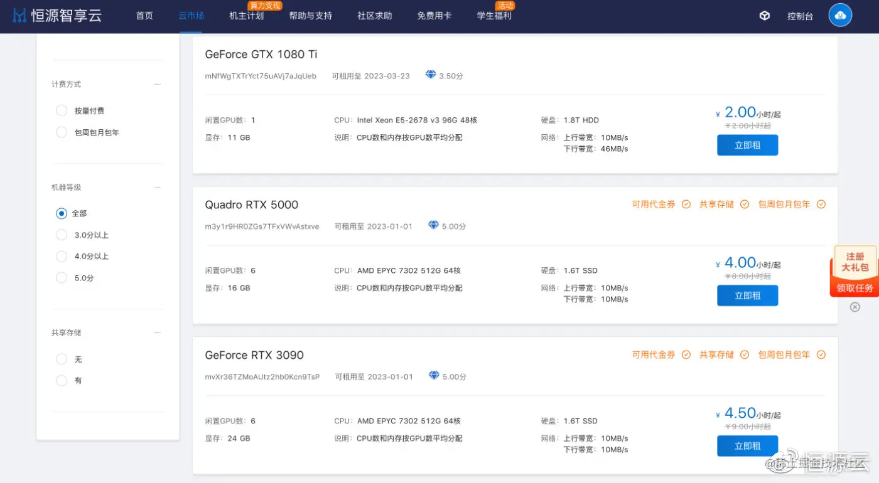
Task: Open the 控制台 link
Action: coord(800,16)
